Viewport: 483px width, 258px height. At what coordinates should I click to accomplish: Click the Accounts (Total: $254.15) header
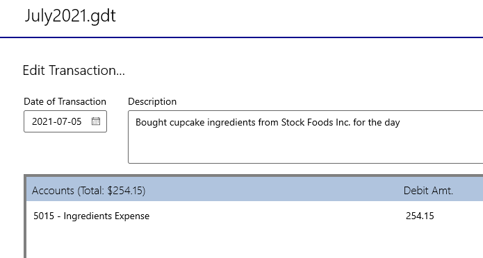pyautogui.click(x=89, y=191)
